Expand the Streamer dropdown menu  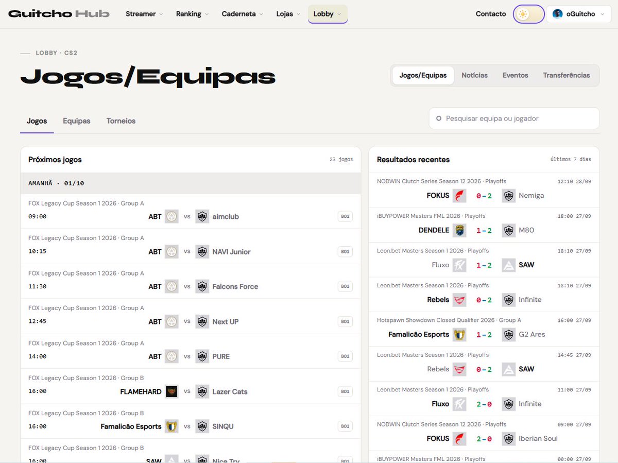click(x=144, y=14)
